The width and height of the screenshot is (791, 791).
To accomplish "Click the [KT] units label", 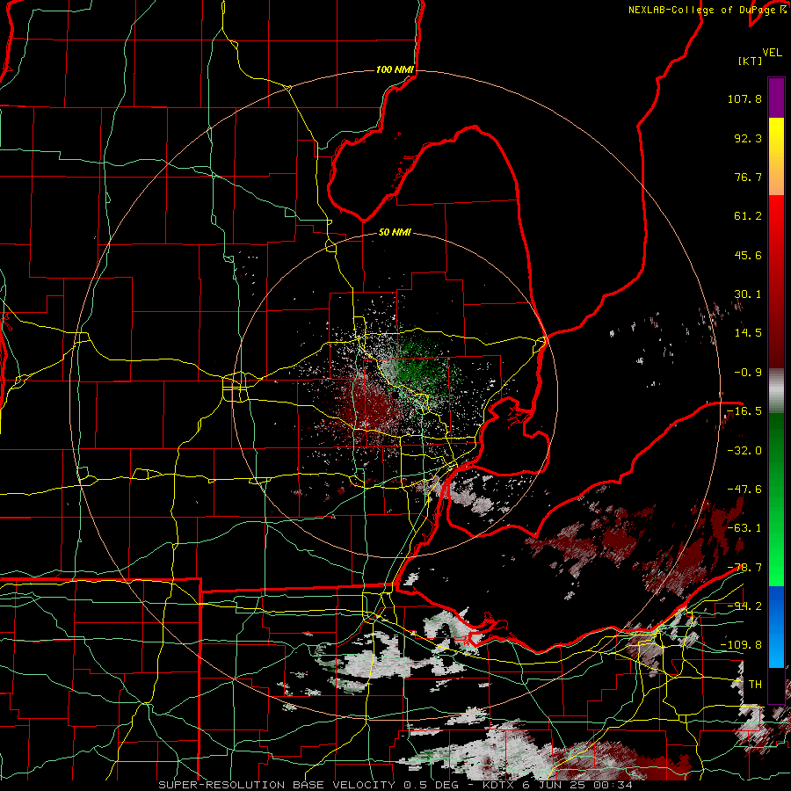I will [x=751, y=61].
